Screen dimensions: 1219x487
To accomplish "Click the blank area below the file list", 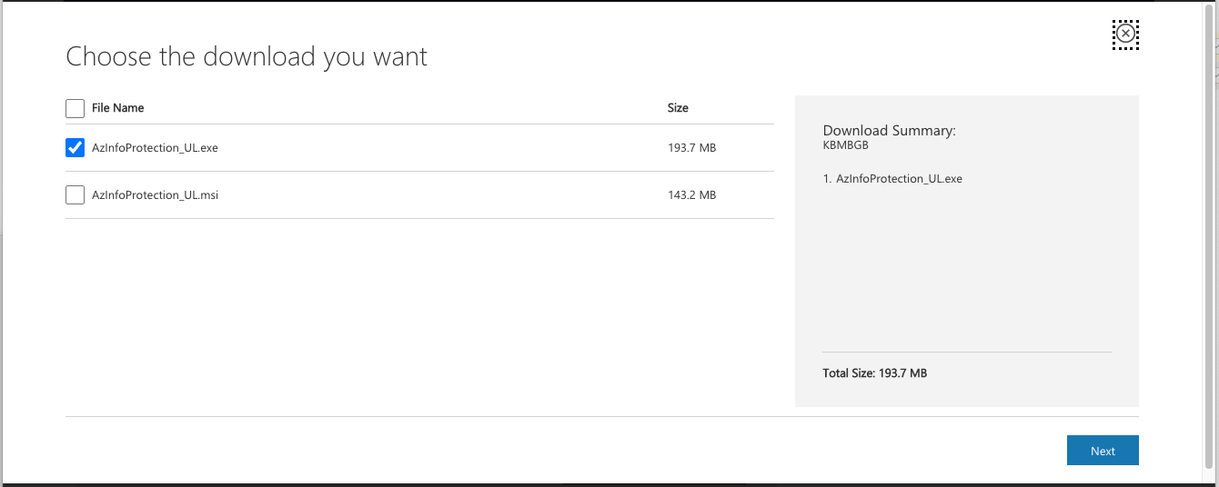I will coord(419,316).
